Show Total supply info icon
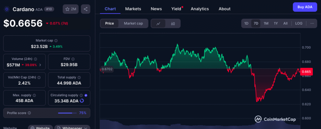The height and width of the screenshot is (129, 321). point(79,77)
